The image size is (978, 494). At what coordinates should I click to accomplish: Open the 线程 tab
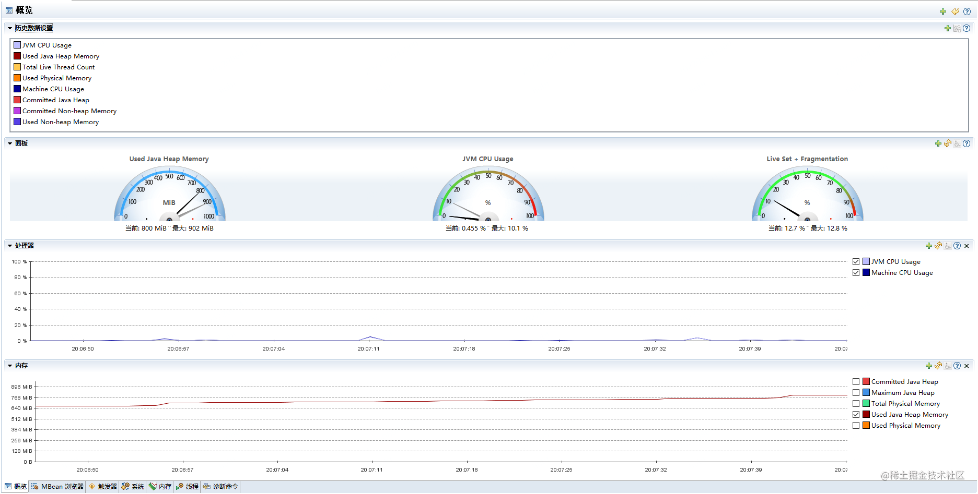click(x=187, y=487)
